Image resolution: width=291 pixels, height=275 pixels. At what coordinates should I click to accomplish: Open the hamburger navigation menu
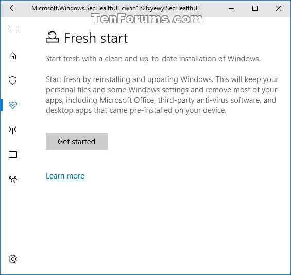tap(13, 29)
